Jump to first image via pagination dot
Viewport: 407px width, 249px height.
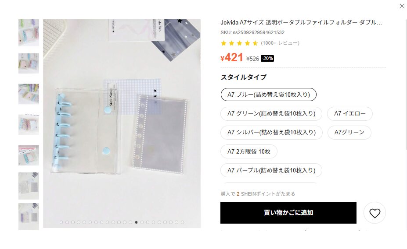tap(61, 222)
